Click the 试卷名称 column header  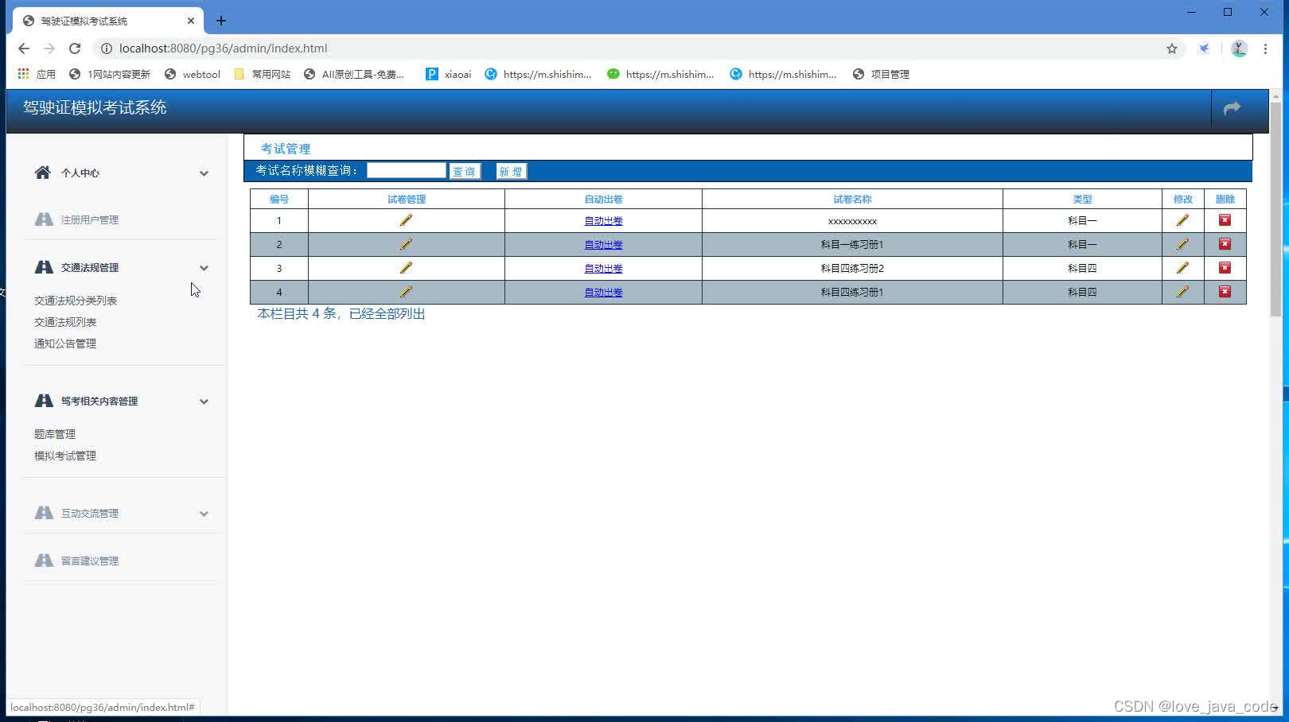[852, 199]
